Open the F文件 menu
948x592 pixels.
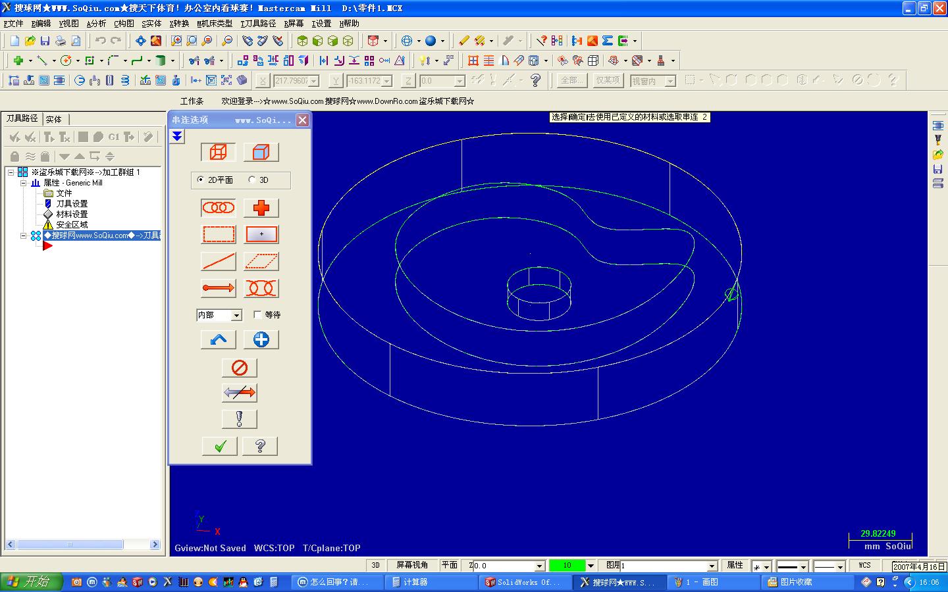point(13,24)
